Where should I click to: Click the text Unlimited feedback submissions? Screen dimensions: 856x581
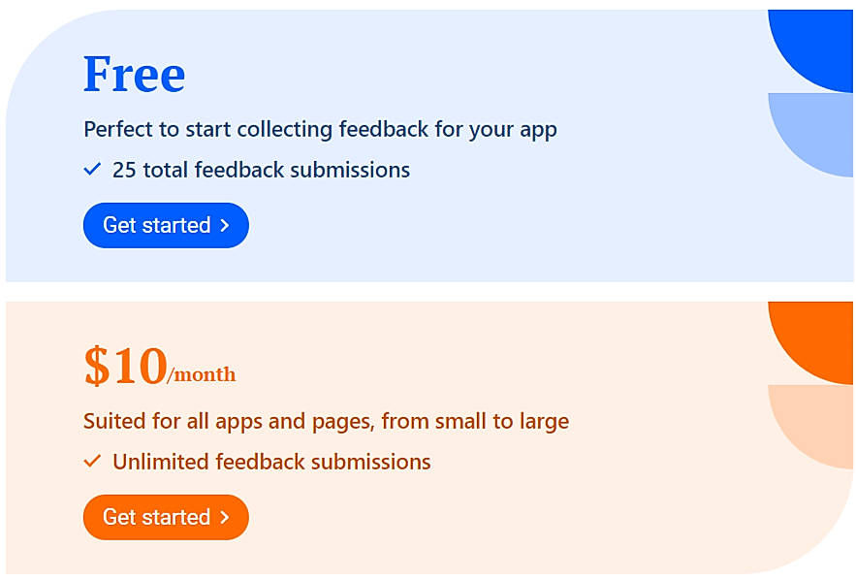tap(271, 463)
